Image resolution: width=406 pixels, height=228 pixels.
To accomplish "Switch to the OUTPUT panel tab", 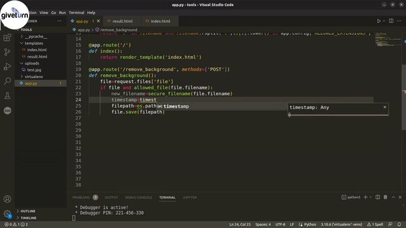I will (x=112, y=198).
